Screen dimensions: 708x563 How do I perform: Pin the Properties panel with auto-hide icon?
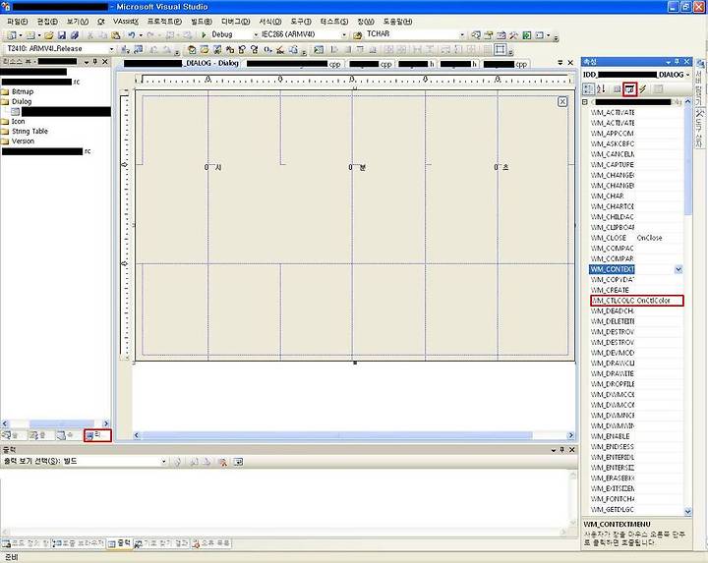677,61
